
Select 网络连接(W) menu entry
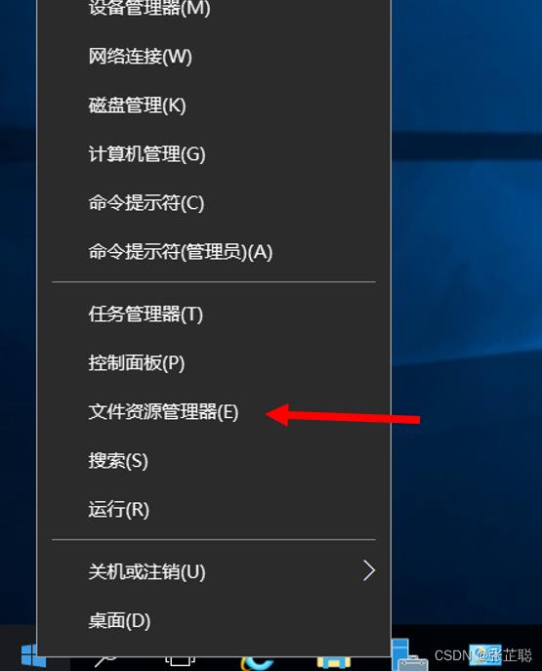tap(214, 57)
